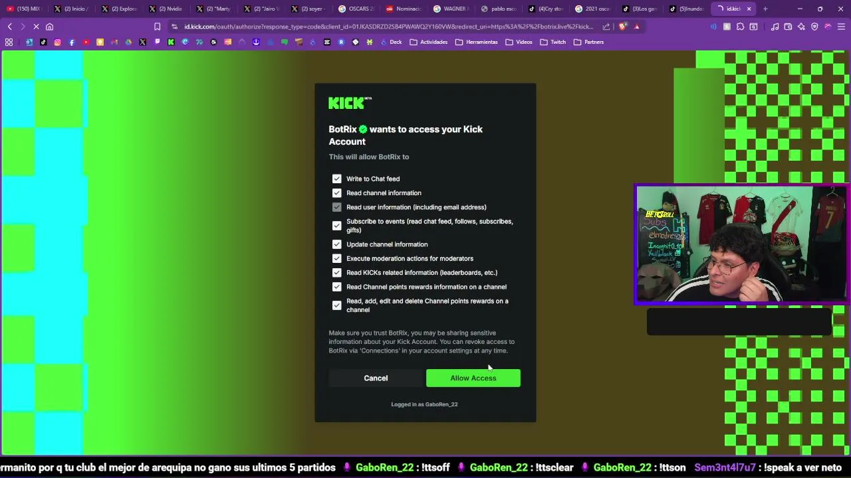Toggle Execute moderation actions checkbox
Screen dimensions: 851x478
(336, 258)
